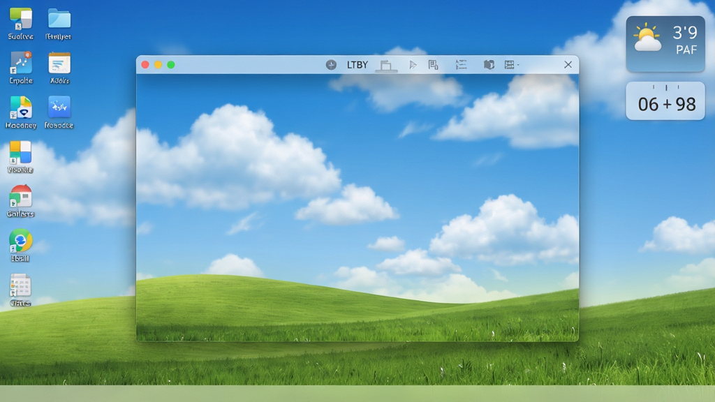This screenshot has height=402, width=715.
Task: Click the "3'9" temperature reading
Action: click(x=685, y=32)
